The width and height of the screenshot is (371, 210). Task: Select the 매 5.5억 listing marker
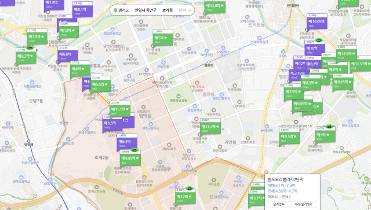coord(100,84)
